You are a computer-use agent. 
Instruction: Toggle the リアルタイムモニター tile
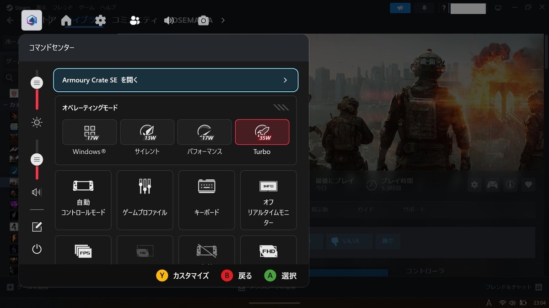(269, 200)
